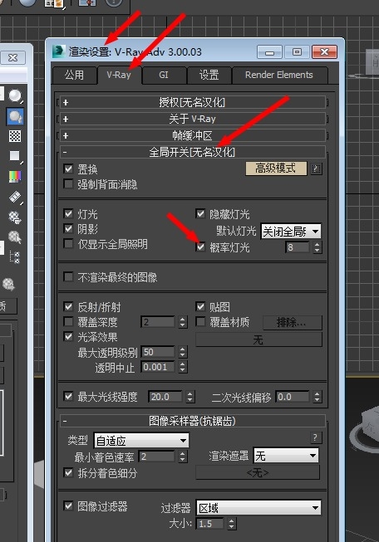Open the 设置 tab
Viewport: 379px width, 542px height.
tap(209, 75)
